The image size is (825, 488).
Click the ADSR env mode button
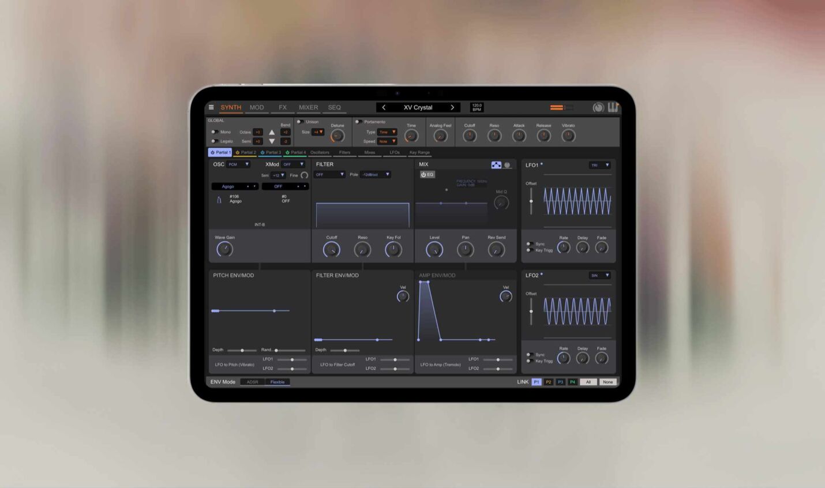253,382
